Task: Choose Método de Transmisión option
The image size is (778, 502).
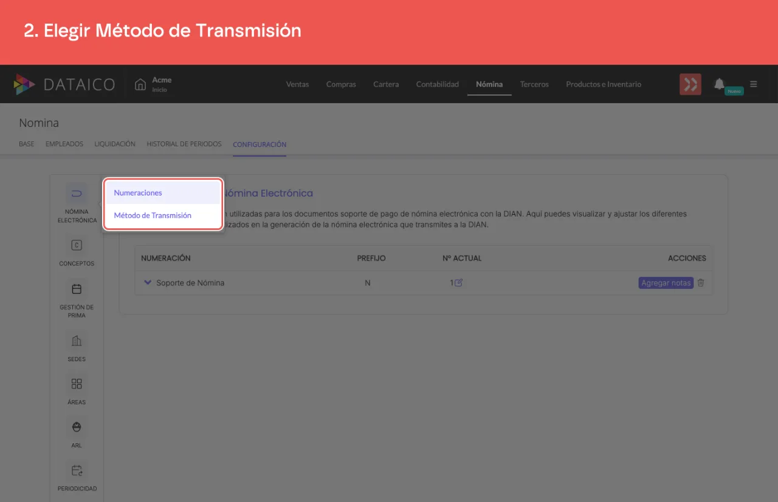Action: [x=162, y=215]
